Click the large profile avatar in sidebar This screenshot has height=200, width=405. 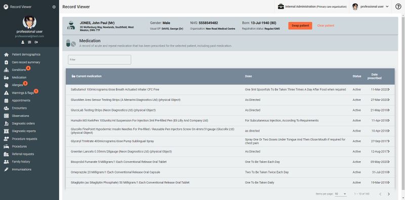29,22
